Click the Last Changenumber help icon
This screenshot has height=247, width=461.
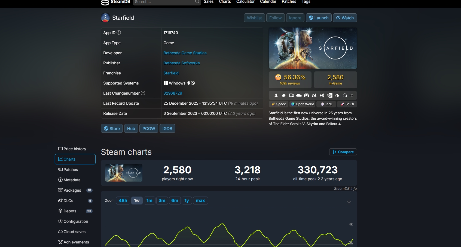click(143, 93)
